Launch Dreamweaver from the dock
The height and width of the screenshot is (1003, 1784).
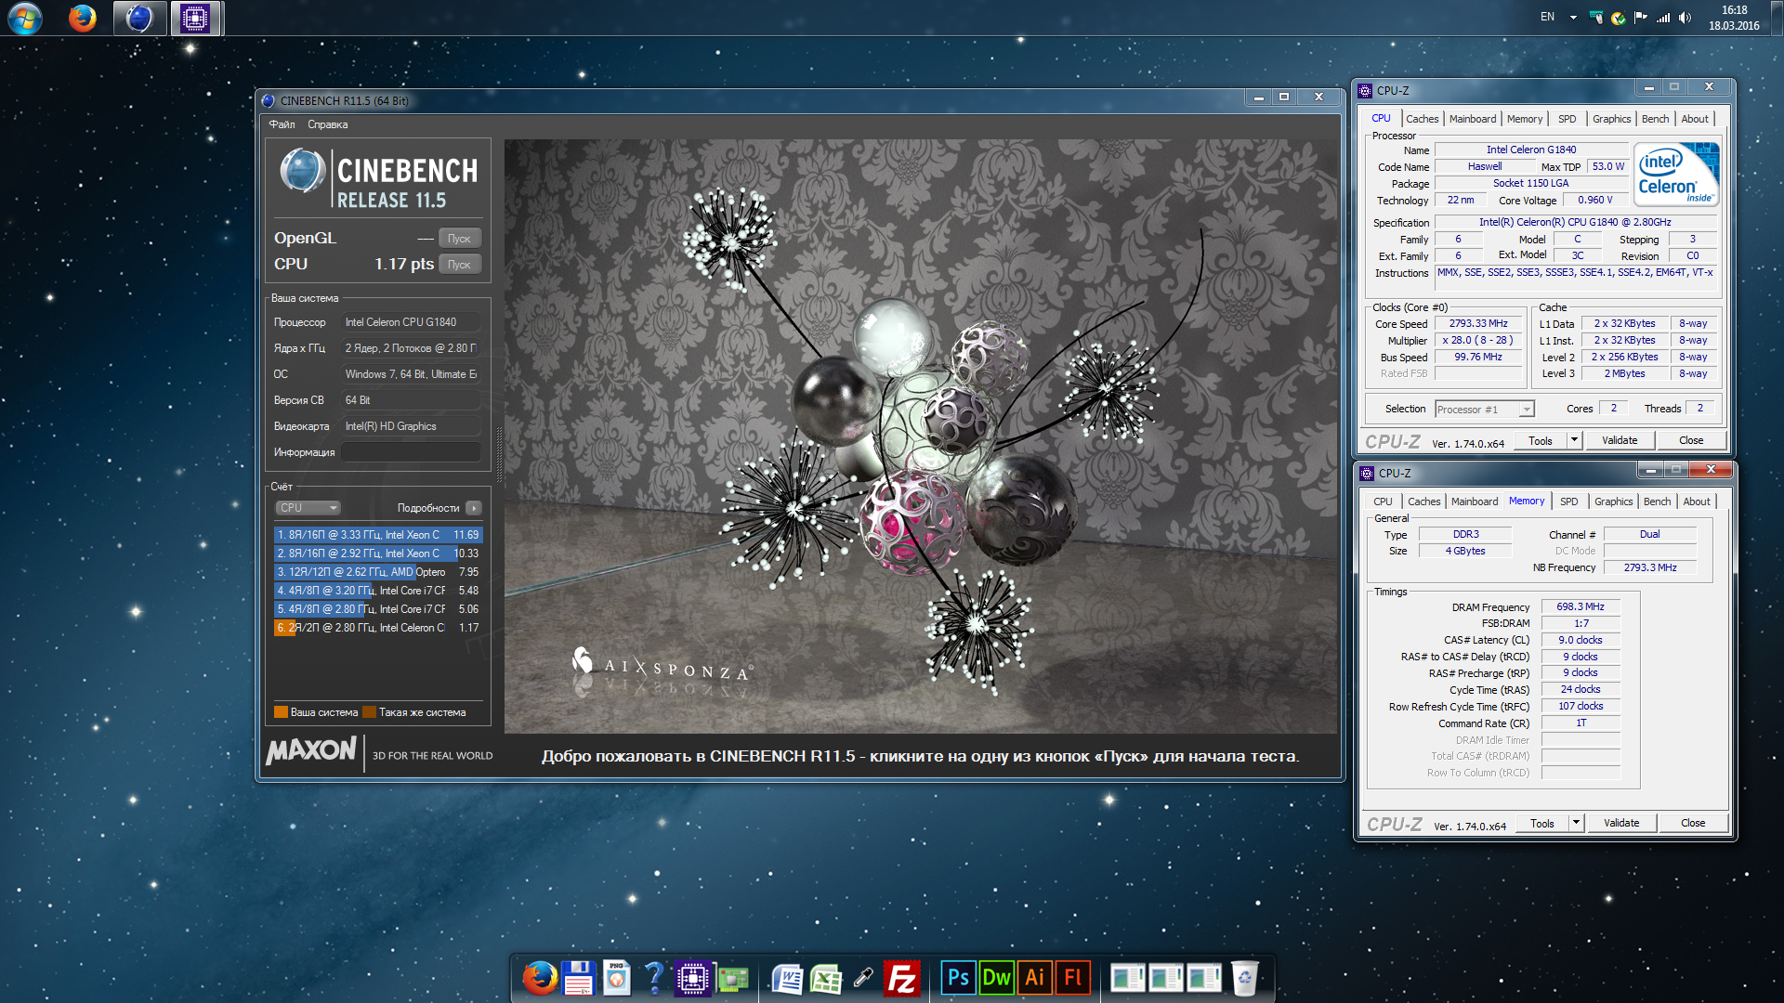point(996,977)
